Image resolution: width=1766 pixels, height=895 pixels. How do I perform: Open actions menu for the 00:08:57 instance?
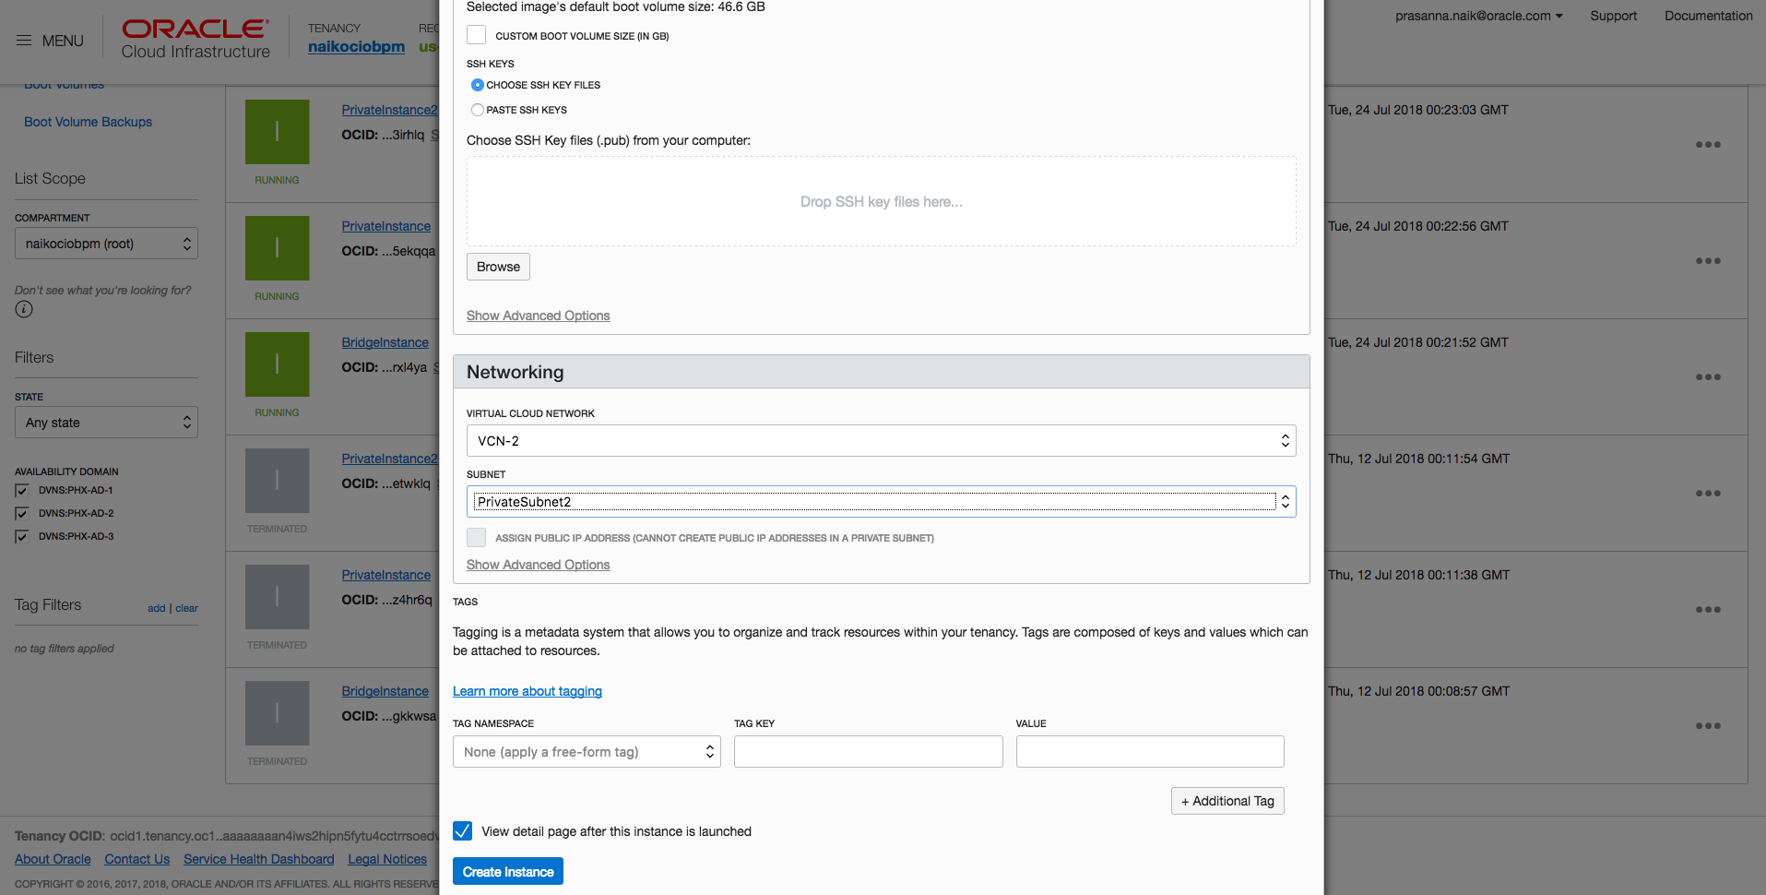click(1707, 726)
